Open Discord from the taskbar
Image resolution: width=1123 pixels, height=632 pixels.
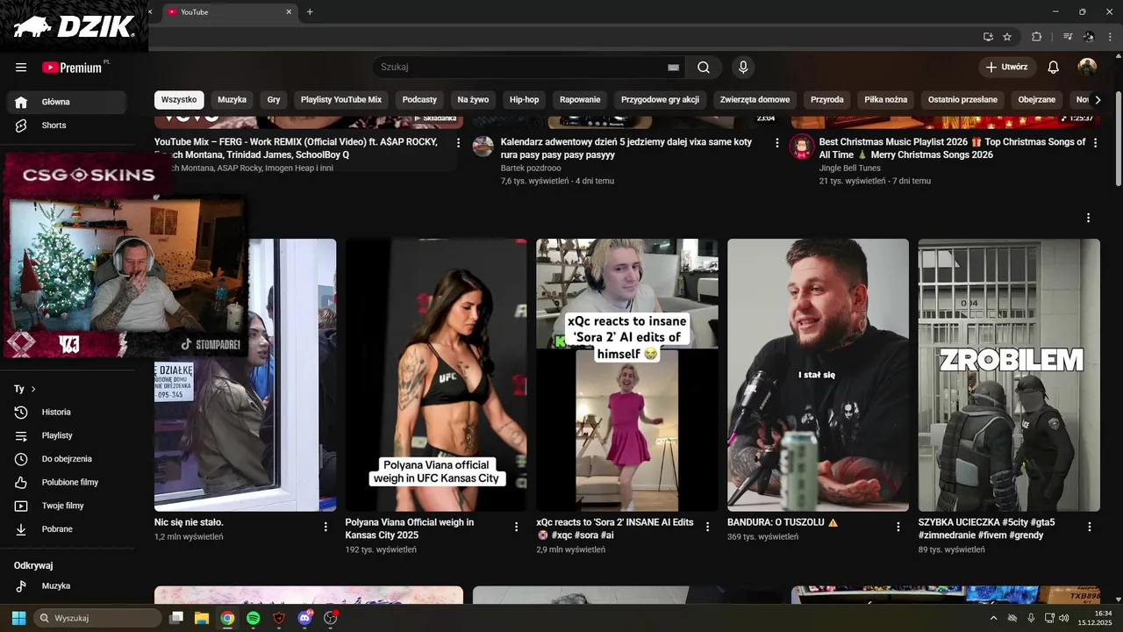point(304,618)
